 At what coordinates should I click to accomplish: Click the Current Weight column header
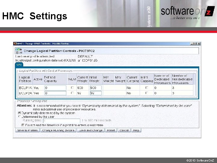click(x=83, y=79)
